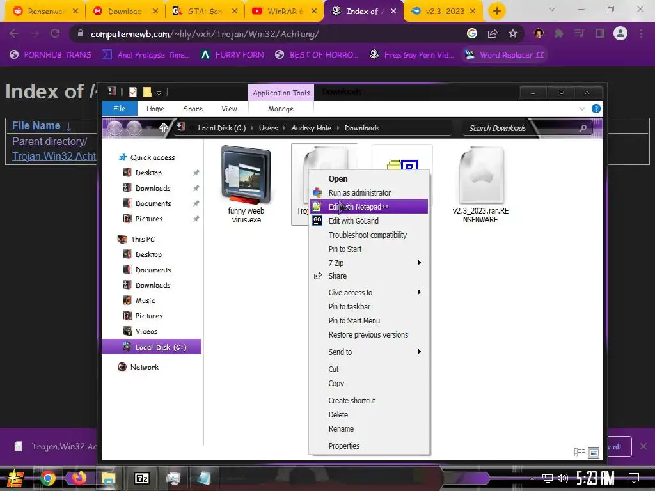
Task: Switch to the Share ribbon tab
Action: click(x=193, y=109)
